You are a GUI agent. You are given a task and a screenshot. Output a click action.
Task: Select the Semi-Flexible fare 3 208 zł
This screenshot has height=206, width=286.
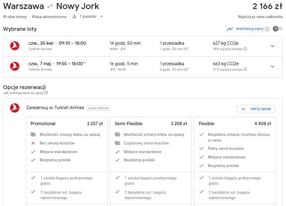click(x=151, y=124)
